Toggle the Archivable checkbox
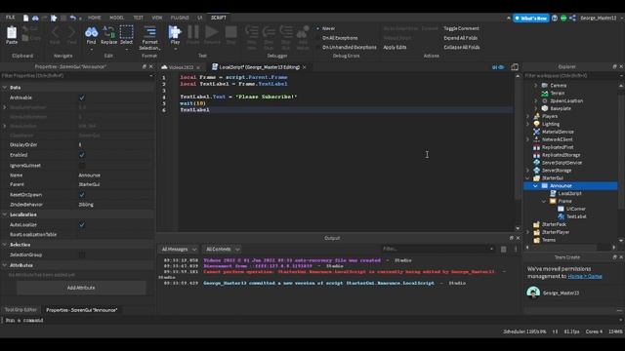 pyautogui.click(x=82, y=97)
